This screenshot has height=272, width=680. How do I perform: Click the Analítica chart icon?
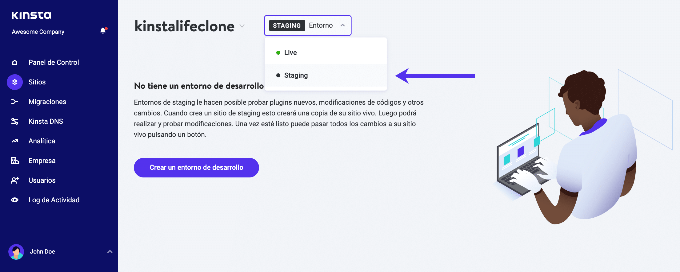pyautogui.click(x=15, y=141)
